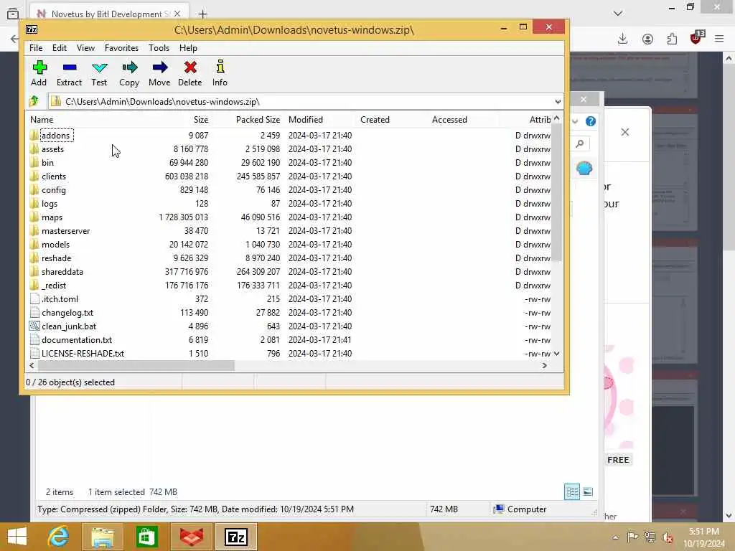Open the Windows Start button

[x=17, y=537]
